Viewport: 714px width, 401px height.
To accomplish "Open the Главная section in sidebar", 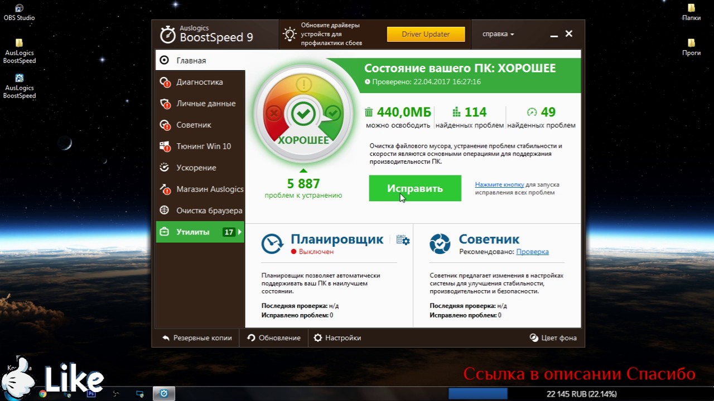I will (x=200, y=60).
